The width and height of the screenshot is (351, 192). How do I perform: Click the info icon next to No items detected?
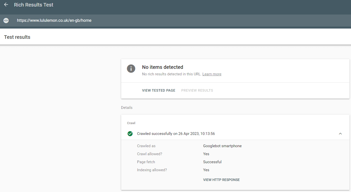131,69
